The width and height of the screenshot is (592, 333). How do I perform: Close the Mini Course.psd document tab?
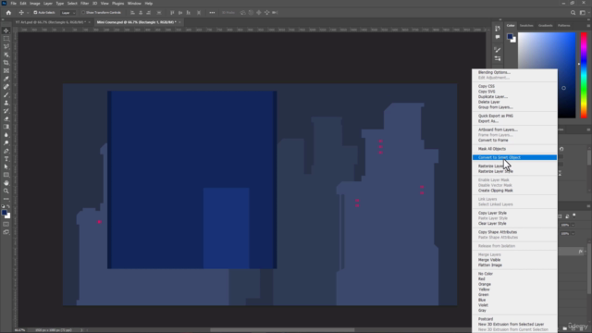pyautogui.click(x=179, y=22)
